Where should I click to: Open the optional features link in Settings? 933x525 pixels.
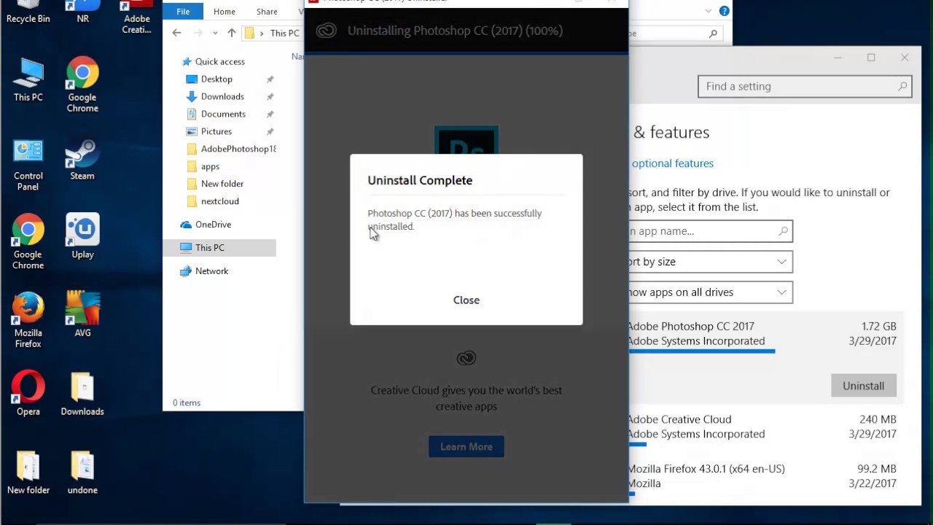tap(672, 163)
